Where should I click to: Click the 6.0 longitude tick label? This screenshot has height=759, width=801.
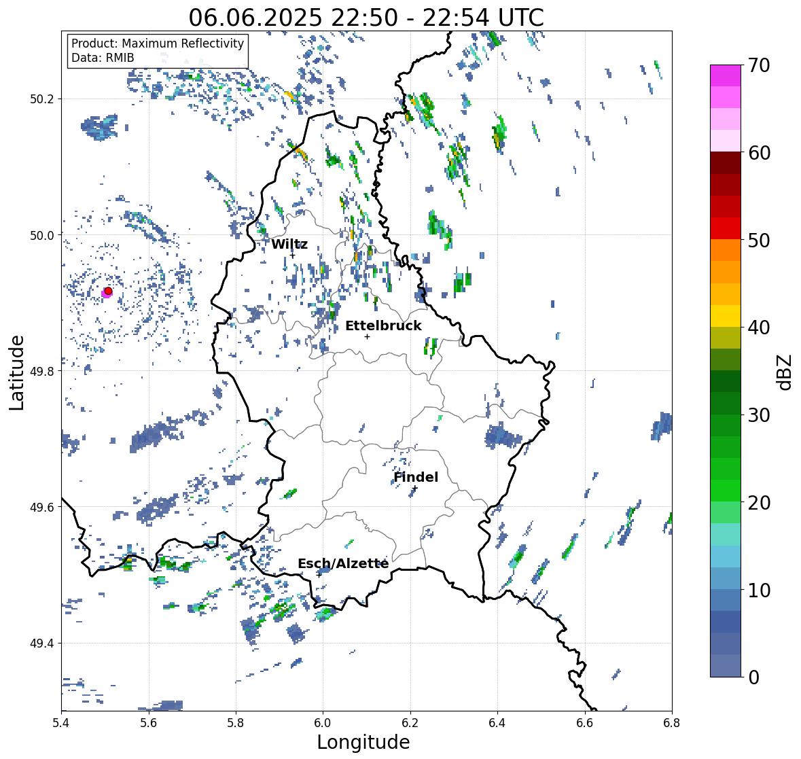tap(323, 723)
